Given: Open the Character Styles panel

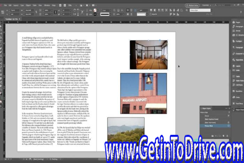Looking at the screenshot, I should [238, 54].
